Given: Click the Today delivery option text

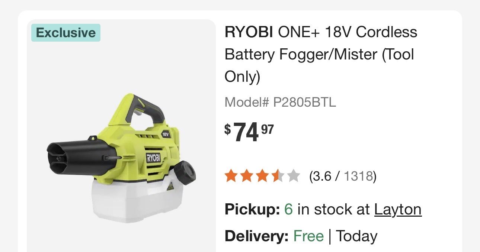Looking at the screenshot, I should (356, 236).
